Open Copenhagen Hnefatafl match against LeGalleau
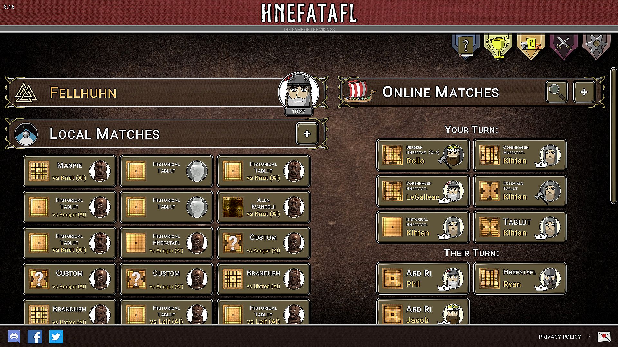The height and width of the screenshot is (347, 618). coord(423,191)
